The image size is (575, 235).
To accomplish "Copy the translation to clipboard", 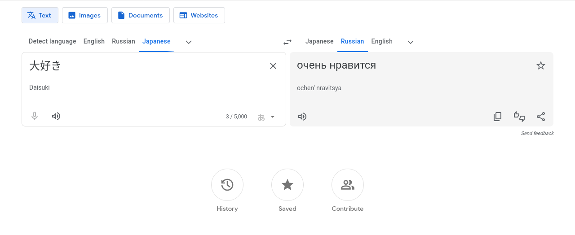I will click(x=497, y=117).
